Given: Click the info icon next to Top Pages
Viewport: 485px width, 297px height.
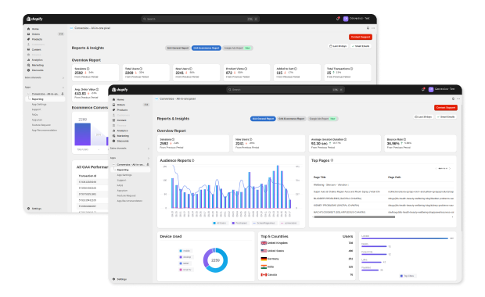Looking at the screenshot, I should pos(332,160).
